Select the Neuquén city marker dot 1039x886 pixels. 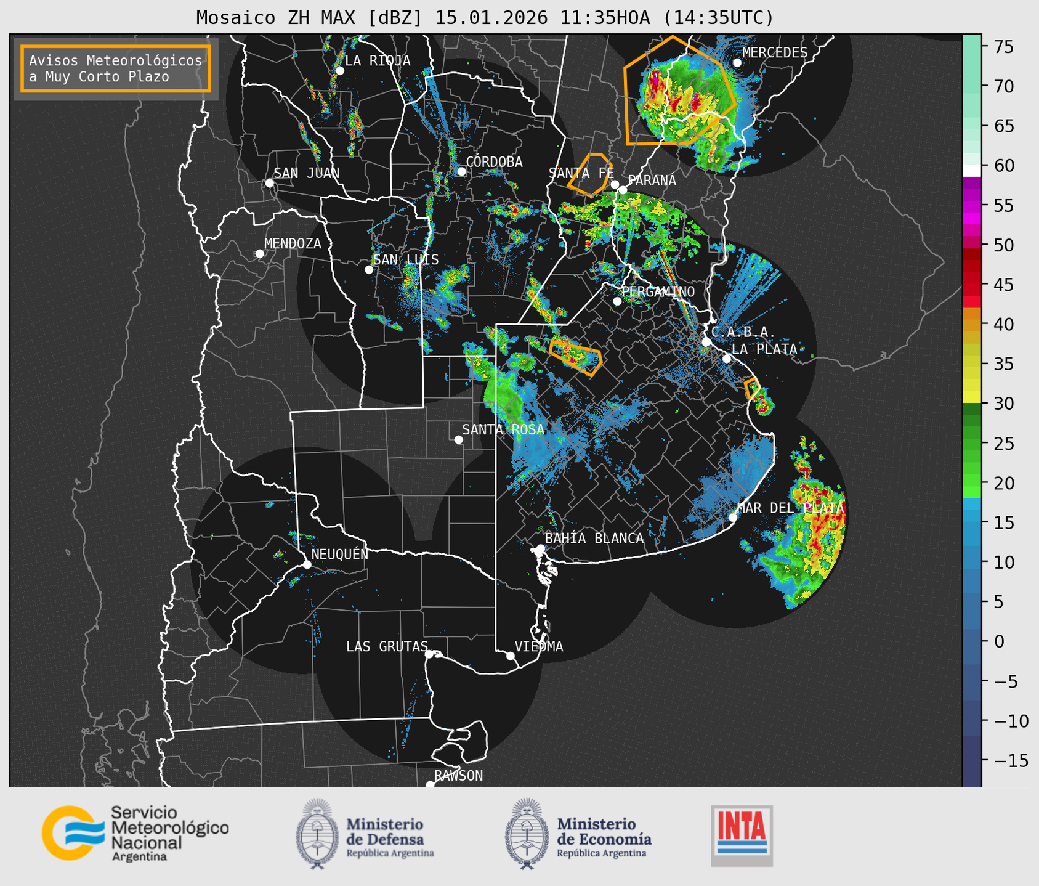(307, 564)
